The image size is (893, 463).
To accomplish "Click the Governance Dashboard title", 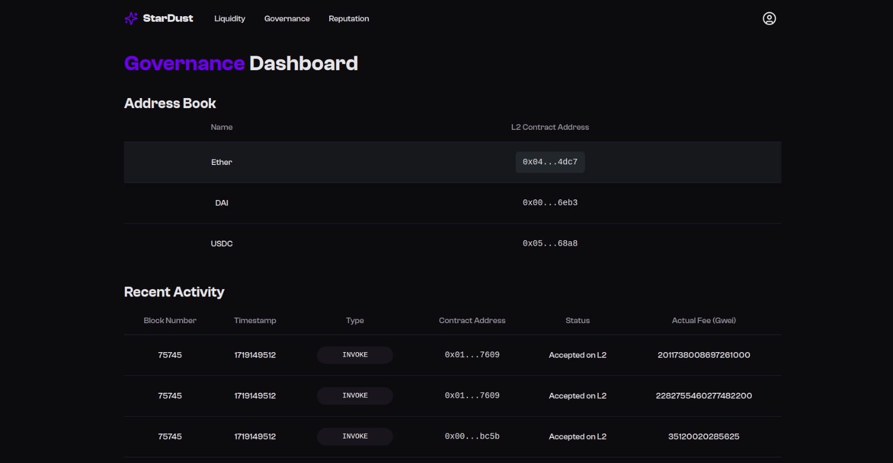I will click(x=241, y=63).
